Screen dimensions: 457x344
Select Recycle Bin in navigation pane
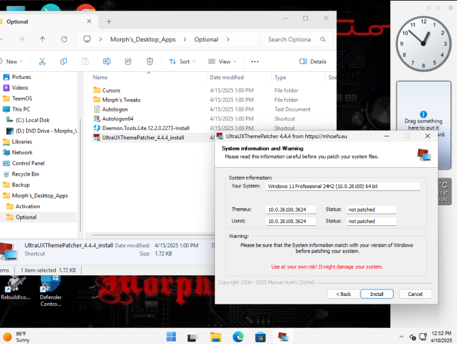25,174
